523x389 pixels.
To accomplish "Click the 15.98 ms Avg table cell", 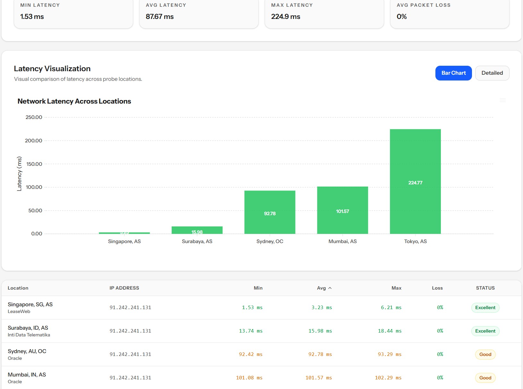I will pos(320,331).
